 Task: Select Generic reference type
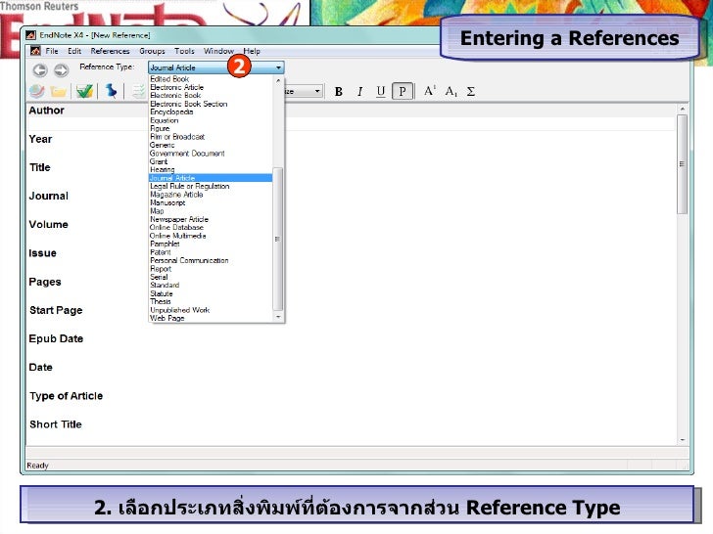tap(162, 145)
